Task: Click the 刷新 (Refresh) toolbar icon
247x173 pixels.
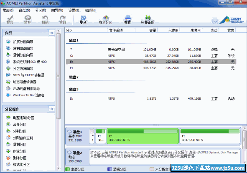Action: [x=83, y=20]
